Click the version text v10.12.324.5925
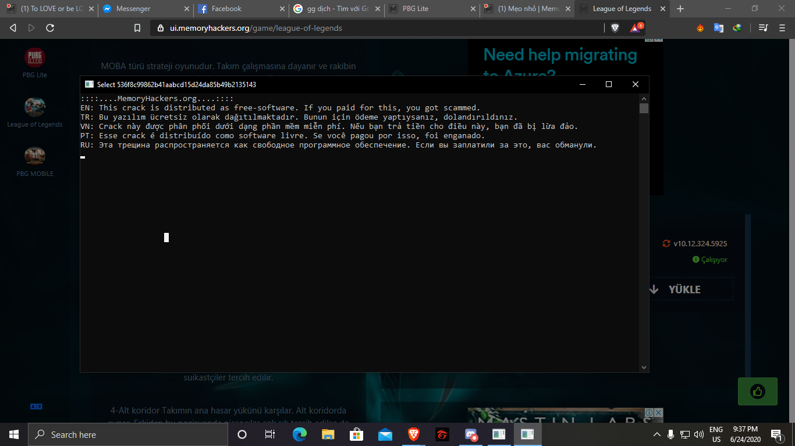Screen dimensions: 795x446 pos(700,244)
